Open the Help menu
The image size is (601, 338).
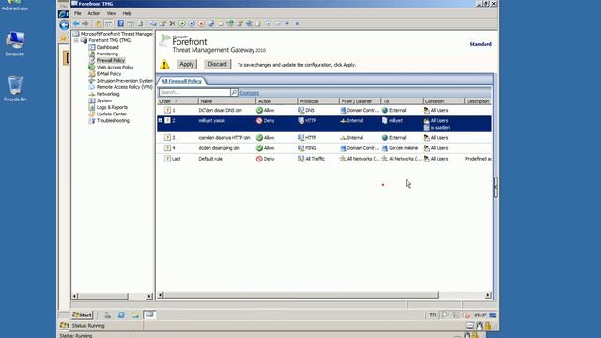pyautogui.click(x=128, y=13)
